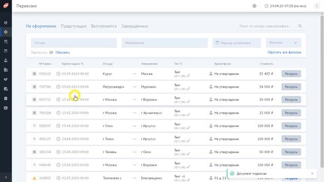Open the transportation sidebar icon
324x182 pixels.
coord(6,32)
